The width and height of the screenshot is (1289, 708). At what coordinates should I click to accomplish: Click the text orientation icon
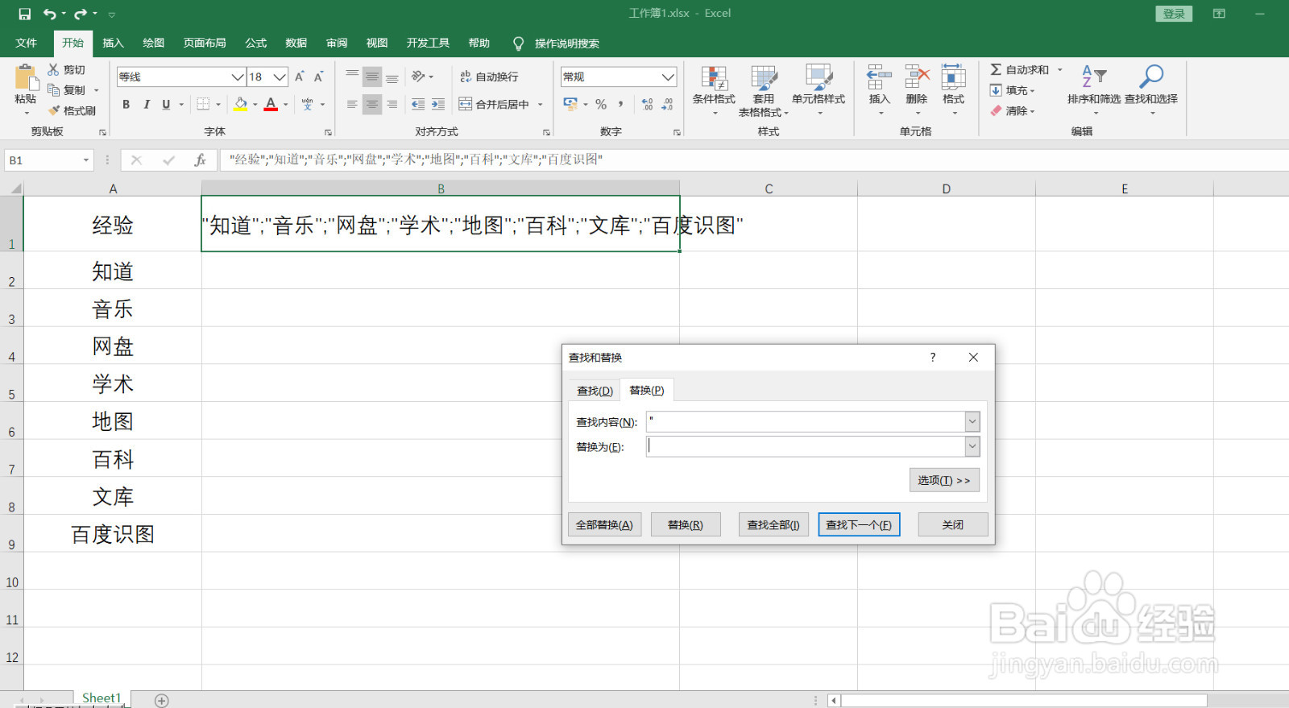[418, 77]
